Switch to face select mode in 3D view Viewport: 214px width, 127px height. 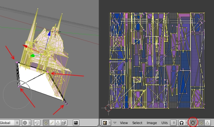click(x=58, y=123)
